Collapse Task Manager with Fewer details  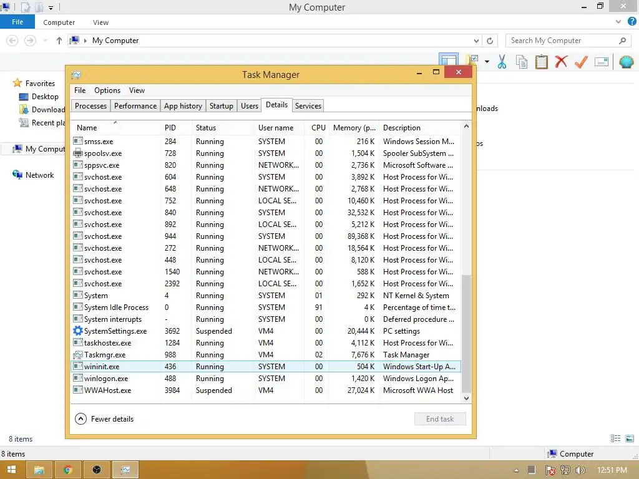coord(104,419)
